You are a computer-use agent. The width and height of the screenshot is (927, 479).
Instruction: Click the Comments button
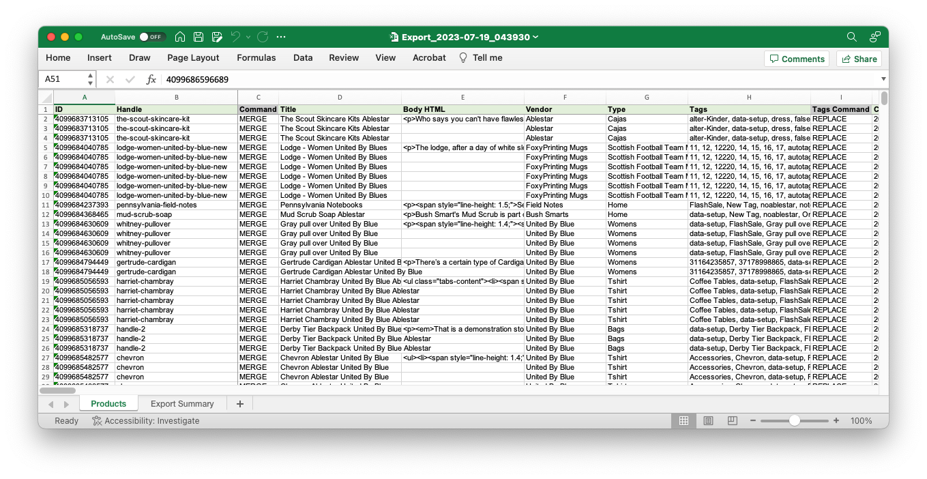pyautogui.click(x=797, y=59)
